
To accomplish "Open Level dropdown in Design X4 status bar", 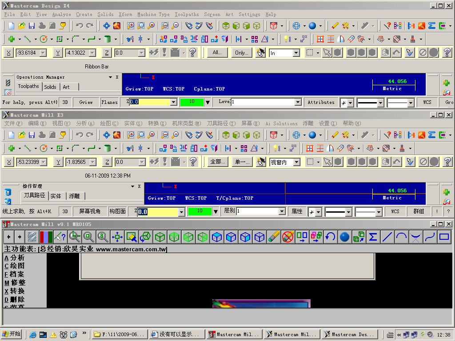I will (298, 102).
